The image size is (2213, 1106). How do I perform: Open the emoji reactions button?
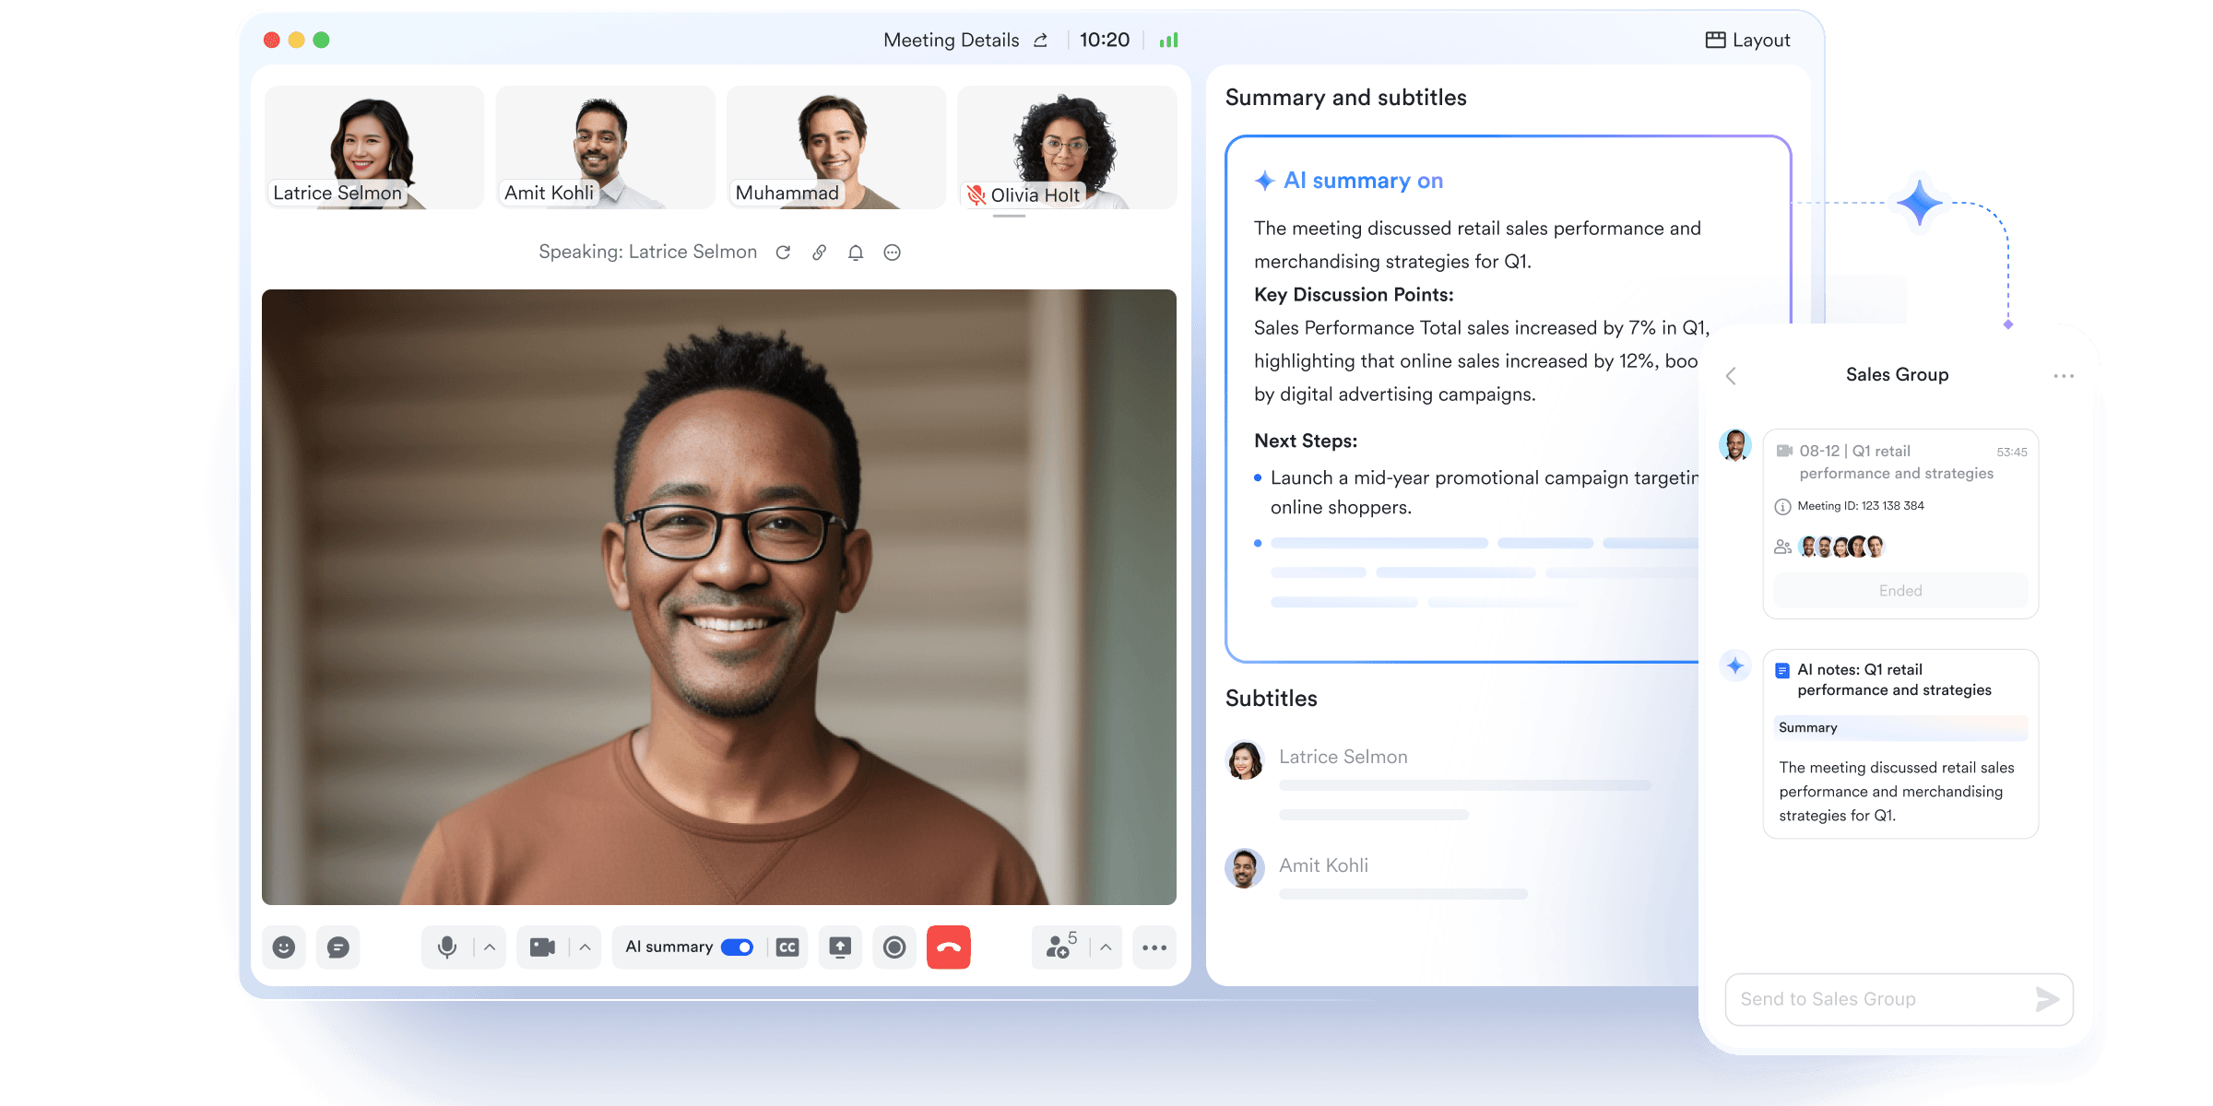pyautogui.click(x=284, y=947)
